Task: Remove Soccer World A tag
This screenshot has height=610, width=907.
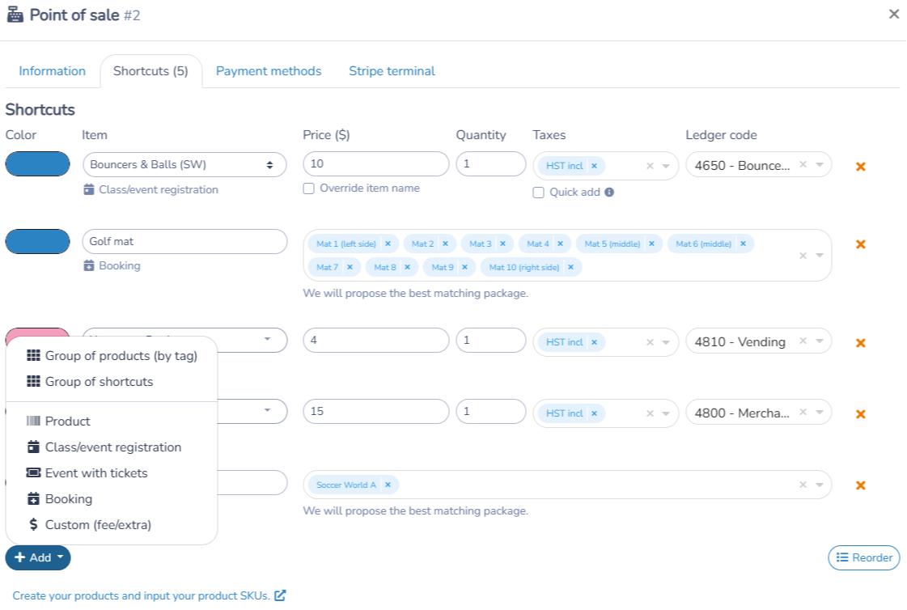Action: point(388,485)
